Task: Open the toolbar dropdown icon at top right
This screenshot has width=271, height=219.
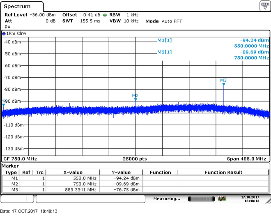Action: pyautogui.click(x=265, y=6)
